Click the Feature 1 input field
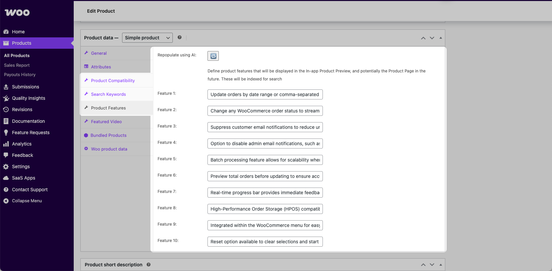The height and width of the screenshot is (271, 552). 265,94
